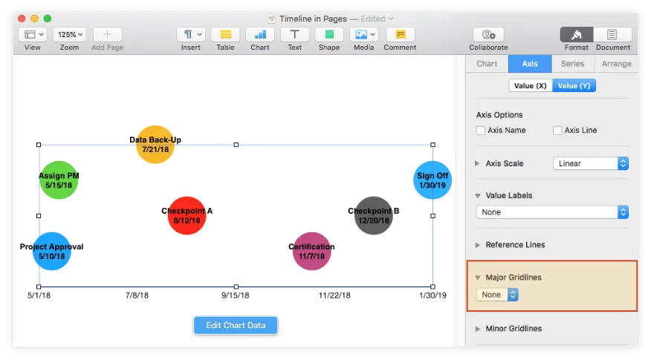Add a Comment from the toolbar
This screenshot has width=651, height=360.
[x=400, y=35]
